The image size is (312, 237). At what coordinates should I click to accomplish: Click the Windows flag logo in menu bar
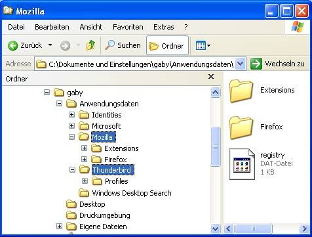298,27
